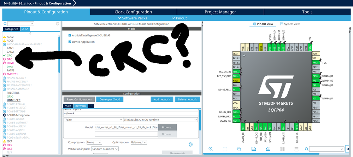The height and width of the screenshot is (157, 353).
Task: Select the A->Z tab
Action: tap(25, 29)
